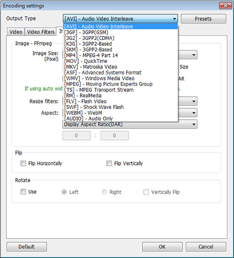Tick the Rotate Use checkbox

coord(23,192)
